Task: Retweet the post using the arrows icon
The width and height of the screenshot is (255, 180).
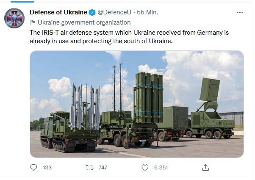Action: pos(89,167)
